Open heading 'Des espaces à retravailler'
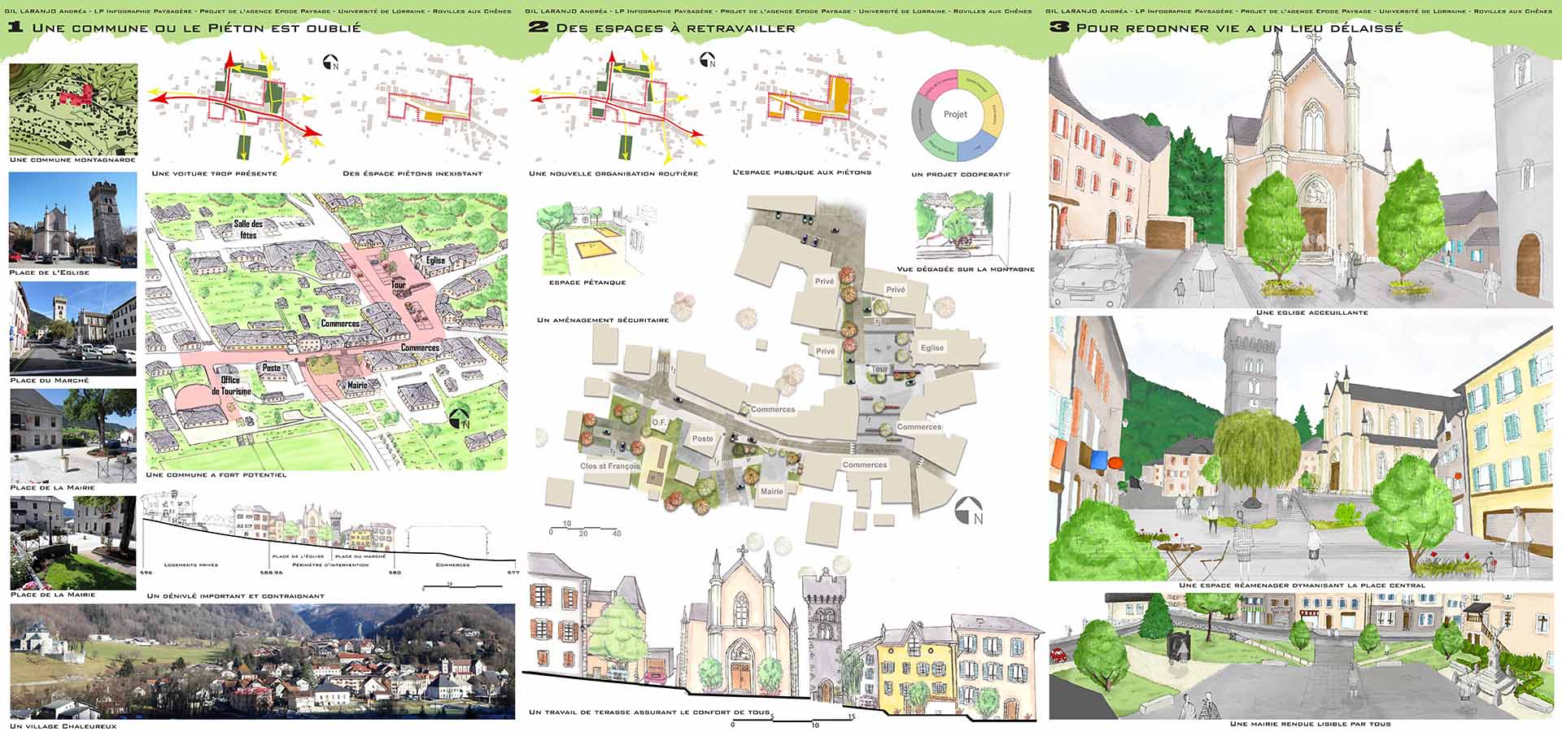Screen dimensions: 1562x732 [675, 28]
